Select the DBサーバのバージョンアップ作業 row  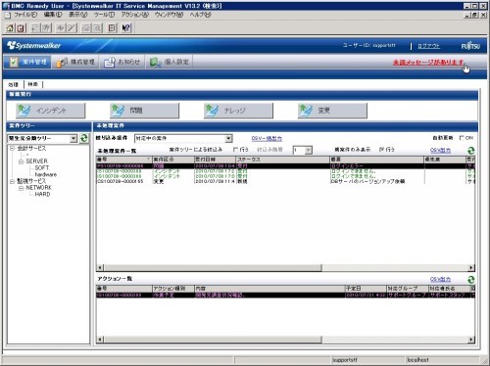click(285, 181)
